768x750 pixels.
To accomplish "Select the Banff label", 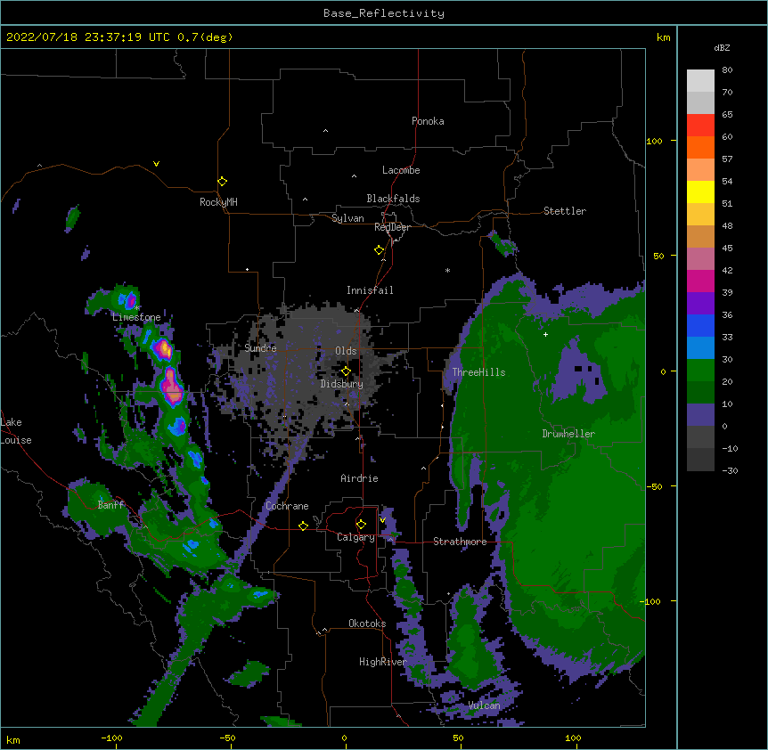I will (x=110, y=505).
